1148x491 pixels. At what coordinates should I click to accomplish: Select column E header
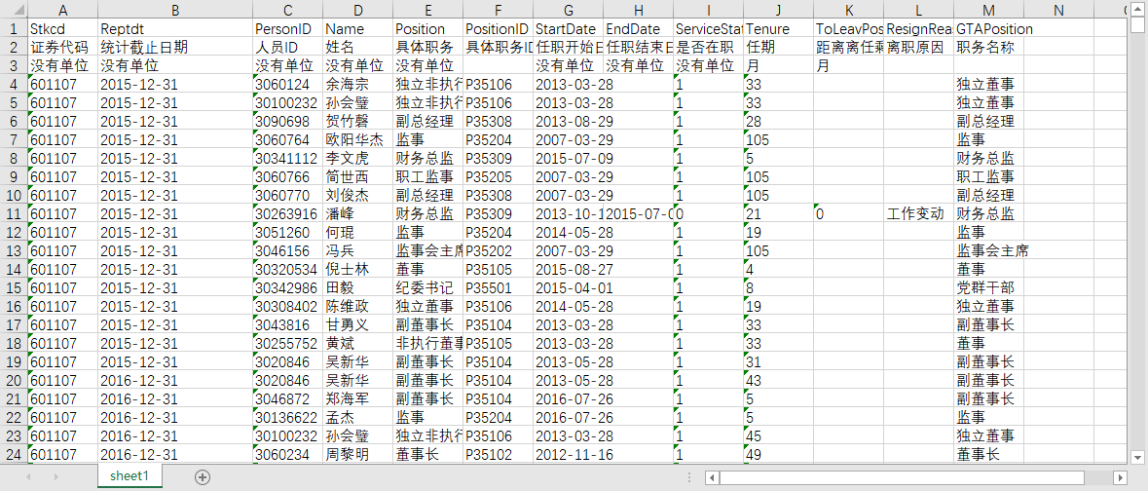coord(427,10)
